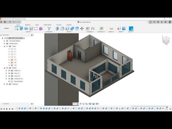This screenshot has width=172, height=129.
Task: Jump to the timeline end
Action: tap(13, 109)
